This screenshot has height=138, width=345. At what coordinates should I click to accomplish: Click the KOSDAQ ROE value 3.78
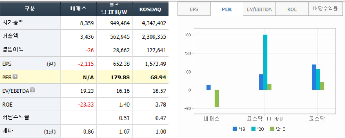coord(161,104)
